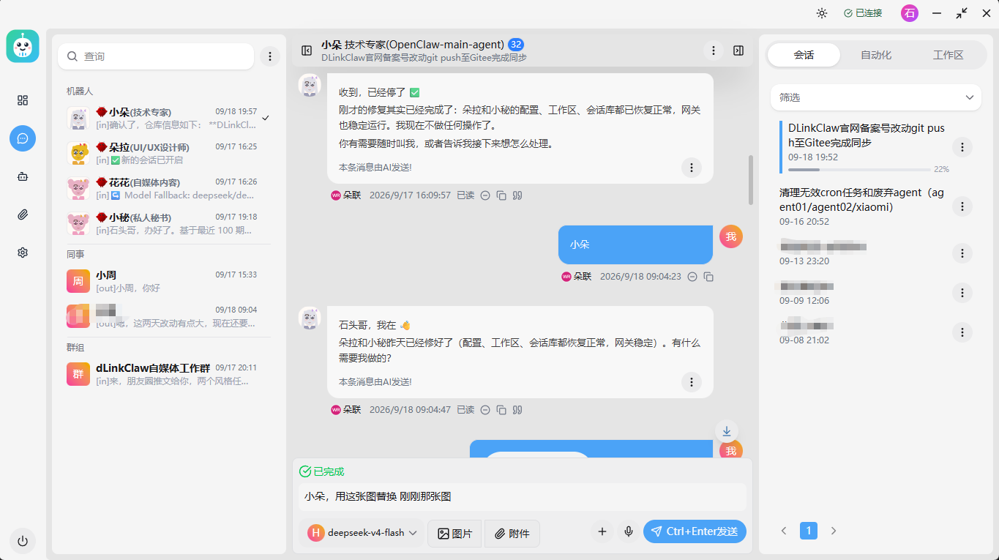Open the deepseek-v4-flash model dropdown
The width and height of the screenshot is (999, 560).
[x=363, y=533]
